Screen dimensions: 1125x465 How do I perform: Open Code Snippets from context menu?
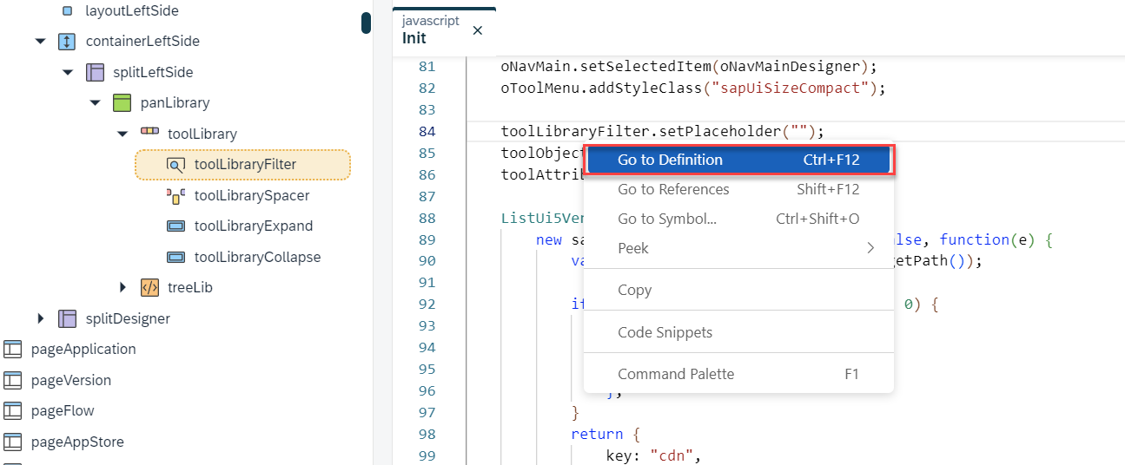[x=738, y=332]
